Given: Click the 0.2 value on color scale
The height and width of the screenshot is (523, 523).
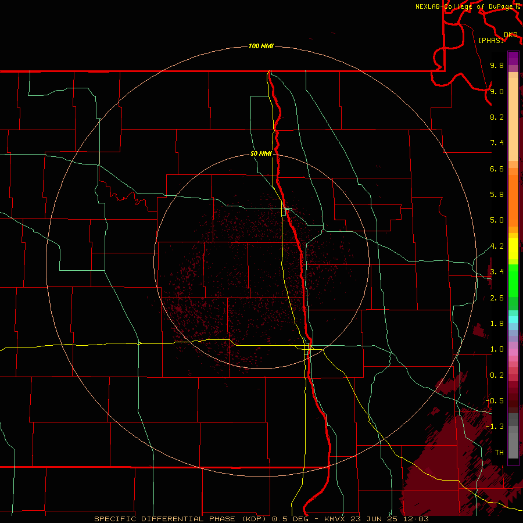Looking at the screenshot, I should pos(497,375).
